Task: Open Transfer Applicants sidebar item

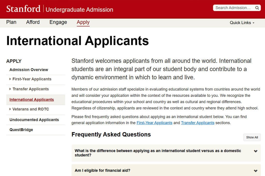Action: coord(31,89)
